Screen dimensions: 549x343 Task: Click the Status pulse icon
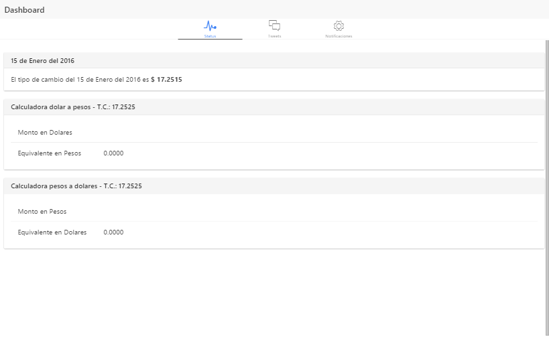point(210,26)
